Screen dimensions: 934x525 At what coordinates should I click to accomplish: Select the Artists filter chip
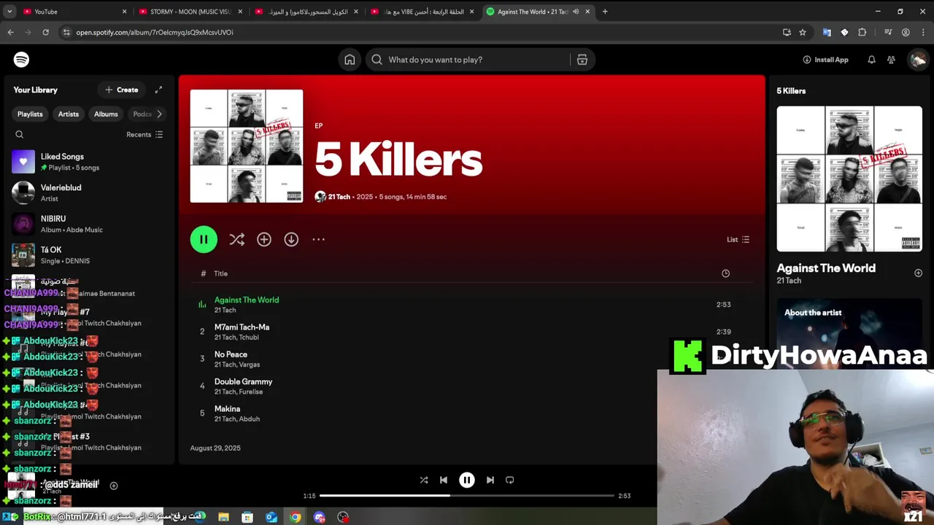69,114
